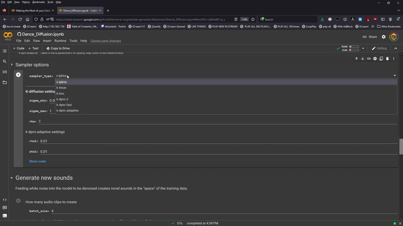Edit the batch_size input field
This screenshot has height=226, width=403.
pos(224,211)
